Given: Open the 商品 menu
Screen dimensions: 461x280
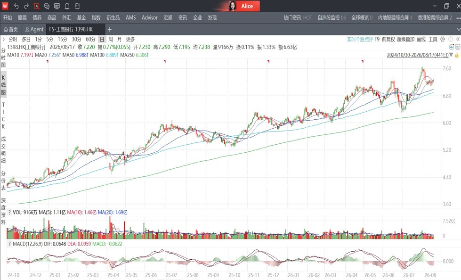Looking at the screenshot, I should click(52, 17).
